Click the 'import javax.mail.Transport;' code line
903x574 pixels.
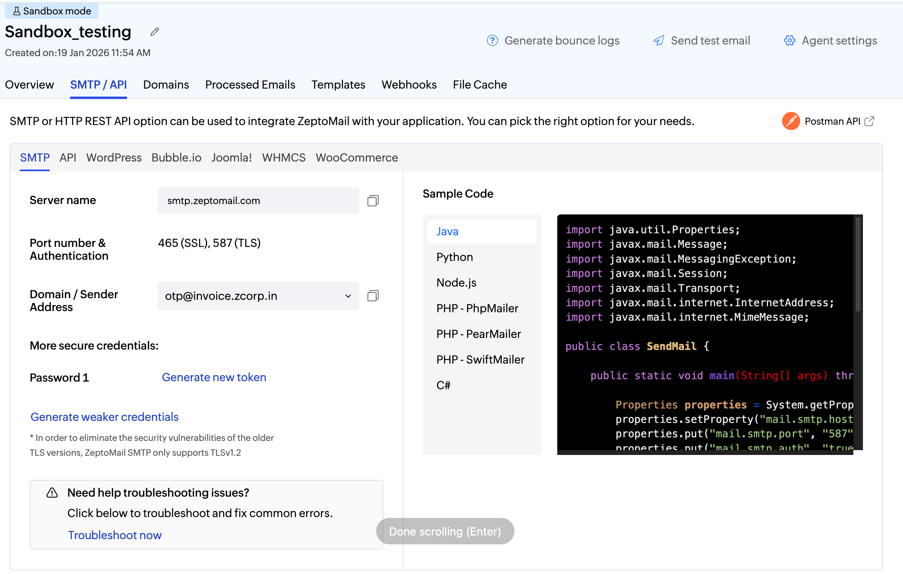(653, 288)
